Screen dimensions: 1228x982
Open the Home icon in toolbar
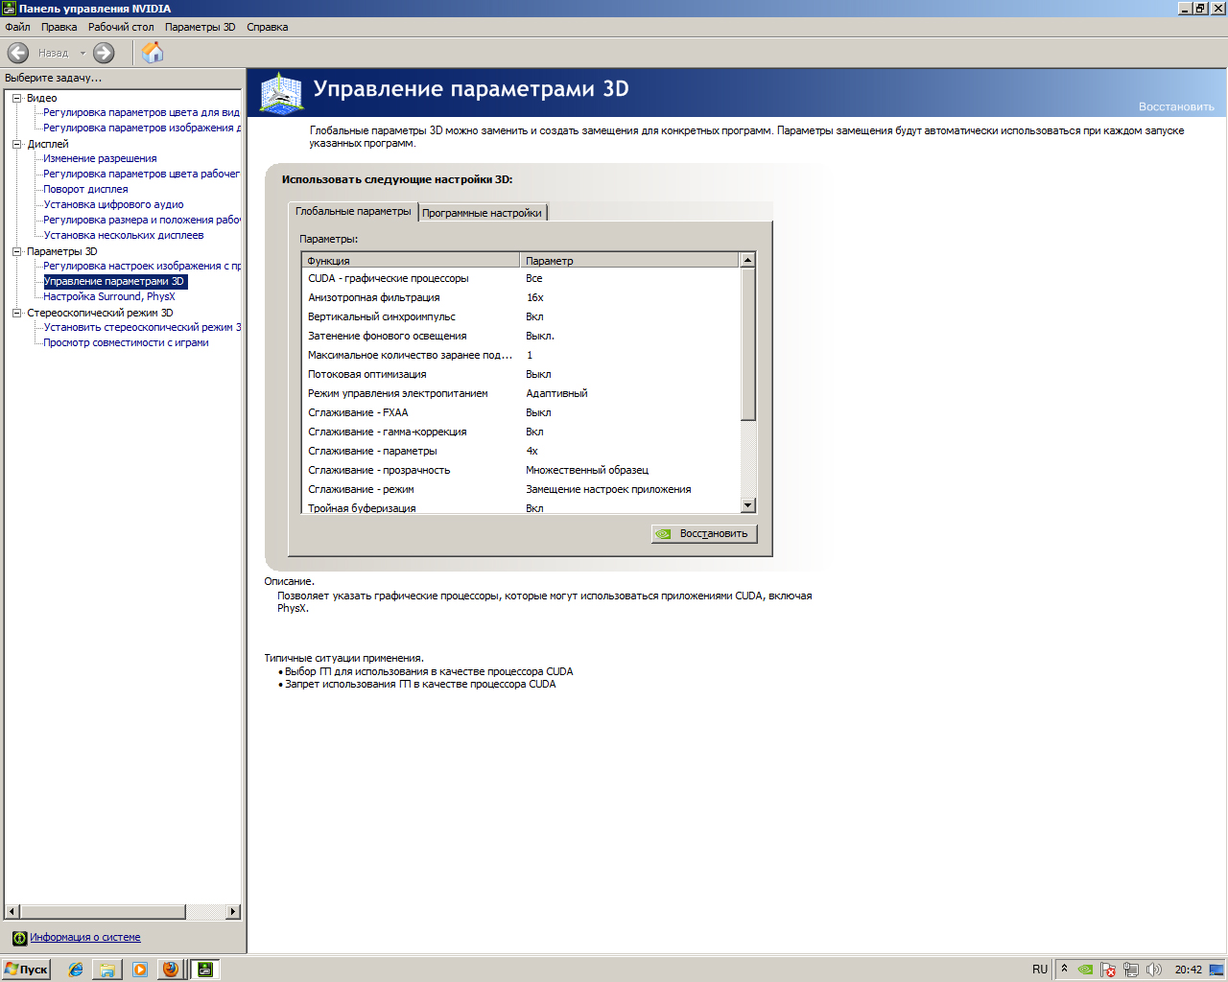(153, 53)
